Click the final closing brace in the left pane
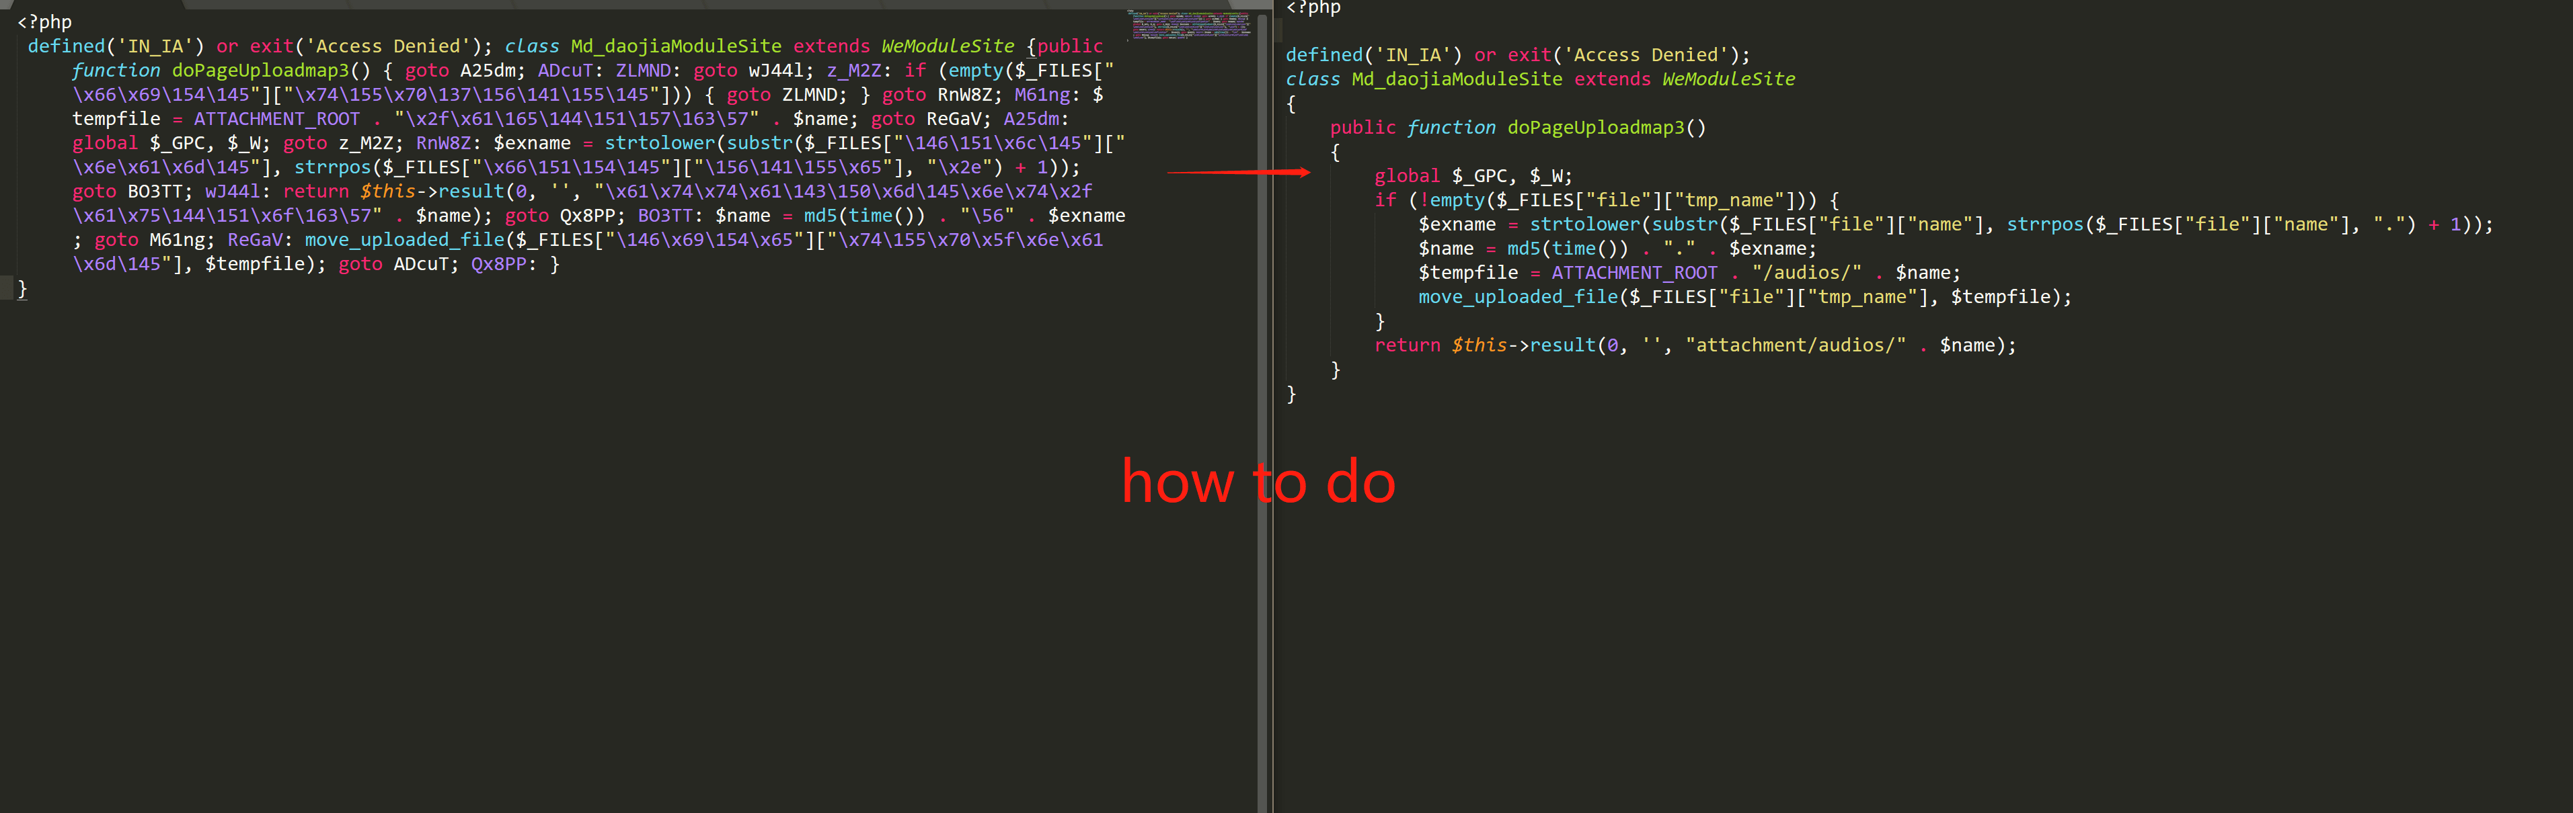This screenshot has height=813, width=2573. [x=22, y=288]
